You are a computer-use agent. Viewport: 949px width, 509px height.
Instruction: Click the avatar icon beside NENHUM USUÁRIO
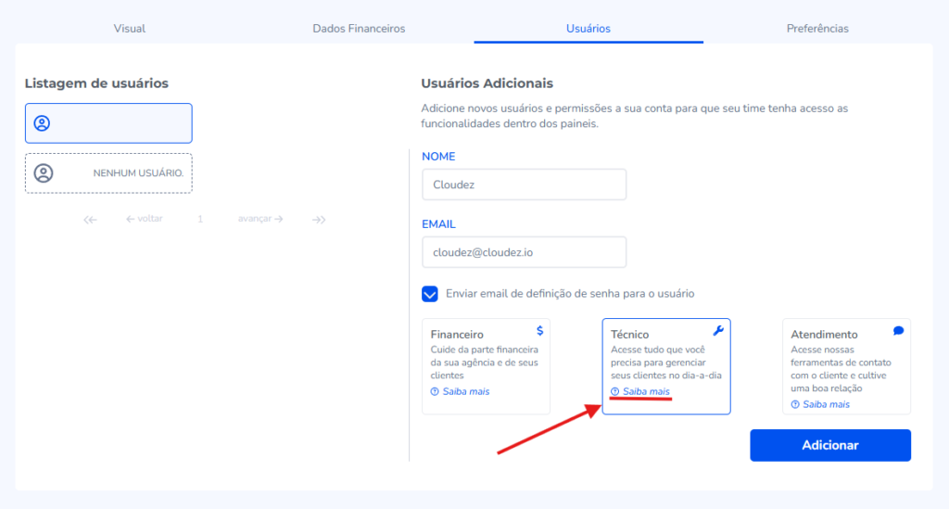44,172
